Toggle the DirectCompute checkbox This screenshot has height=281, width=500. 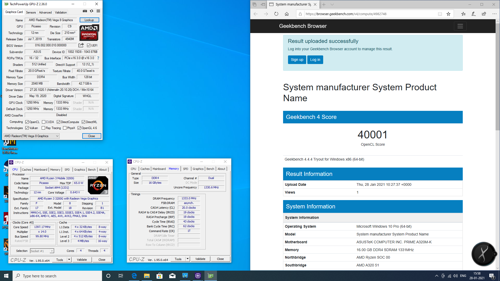[x=58, y=122]
